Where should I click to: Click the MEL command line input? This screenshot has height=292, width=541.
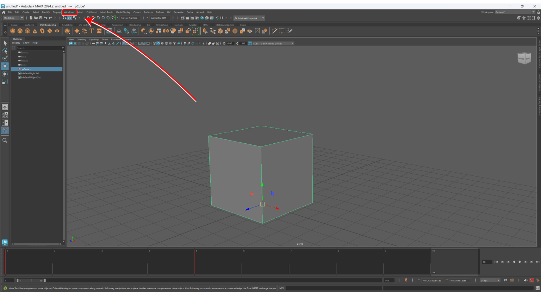click(334, 288)
